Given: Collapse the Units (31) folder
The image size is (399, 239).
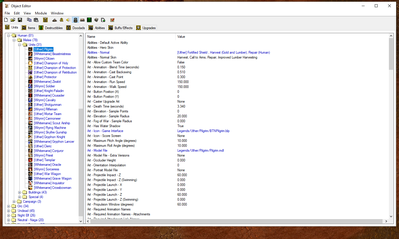Looking at the screenshot, I should [x=20, y=45].
